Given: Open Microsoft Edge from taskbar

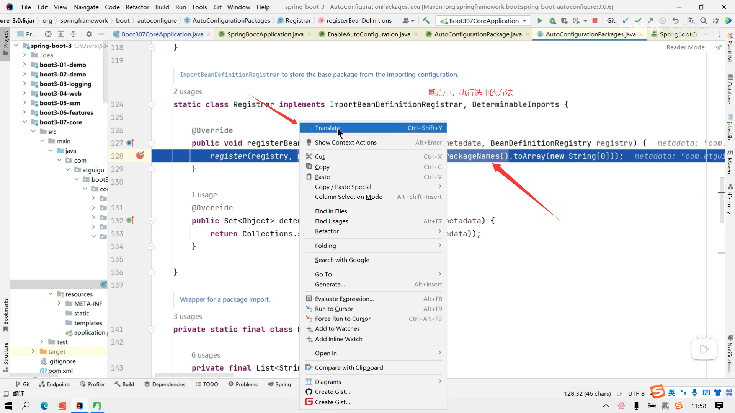Looking at the screenshot, I should pyautogui.click(x=44, y=405).
